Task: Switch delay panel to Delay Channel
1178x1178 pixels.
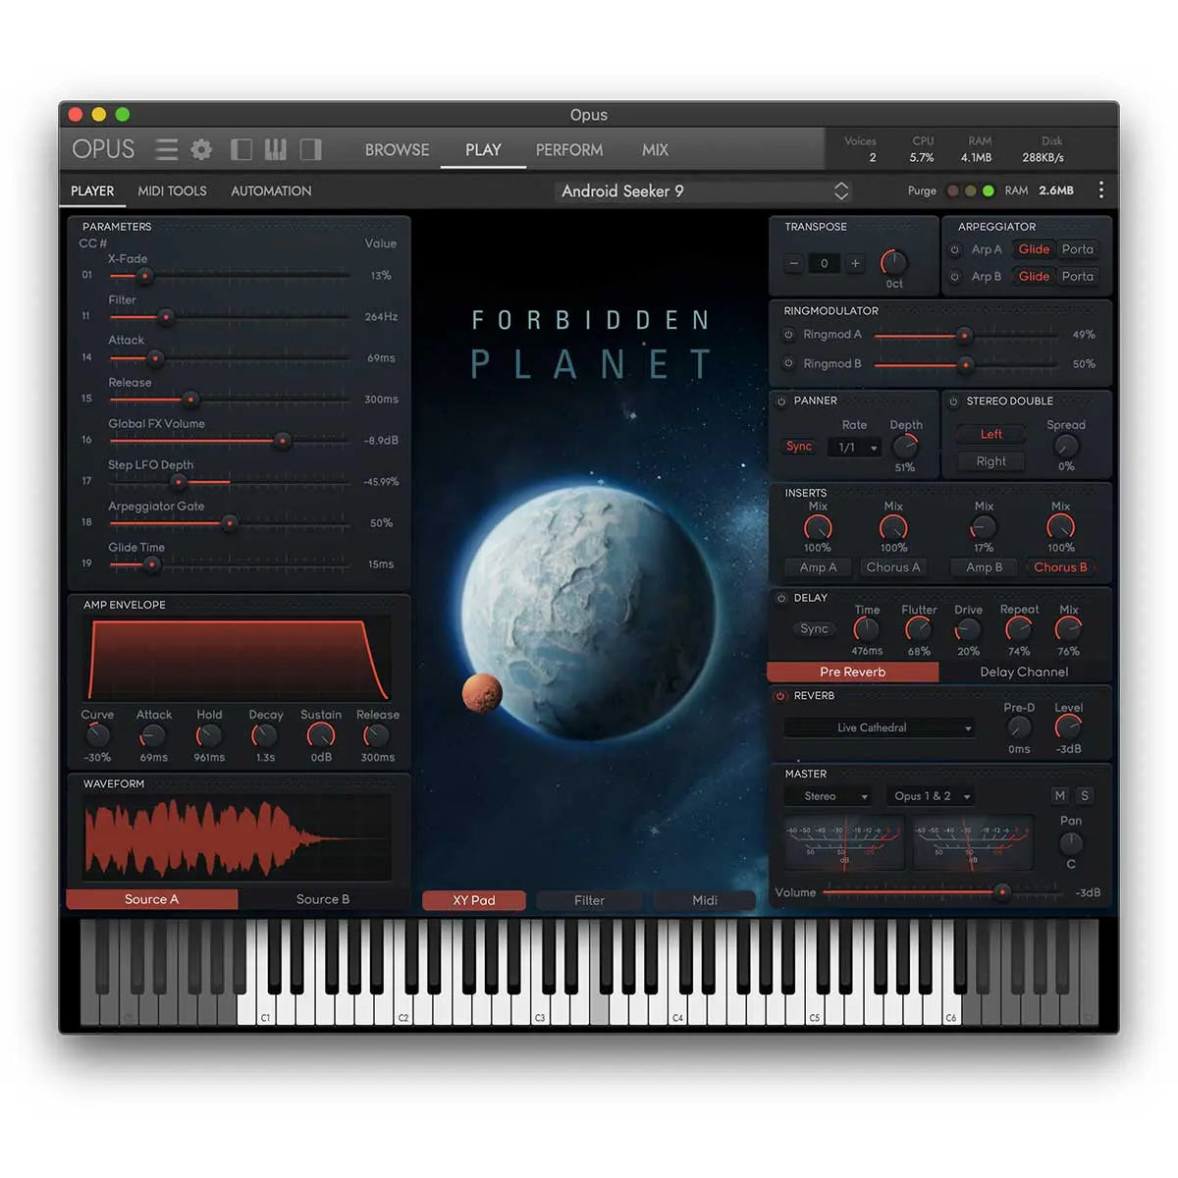Action: (1023, 671)
